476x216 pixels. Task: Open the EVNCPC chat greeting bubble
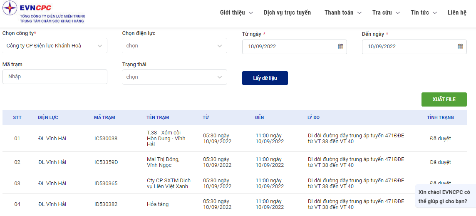point(445,196)
